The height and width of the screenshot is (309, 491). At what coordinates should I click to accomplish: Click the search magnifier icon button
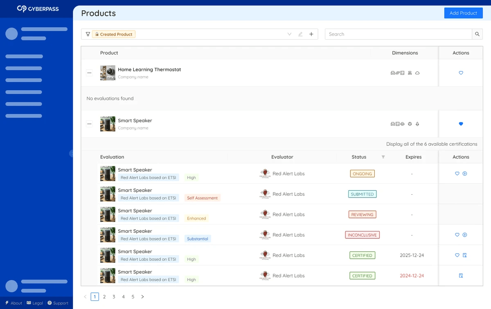click(x=477, y=34)
